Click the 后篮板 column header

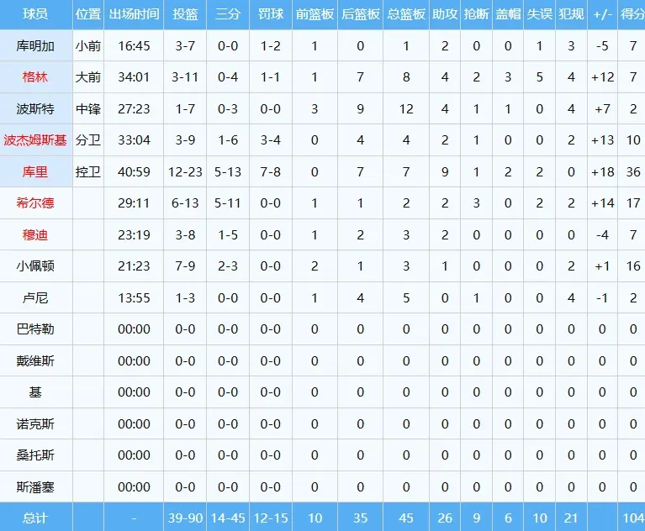tap(361, 14)
